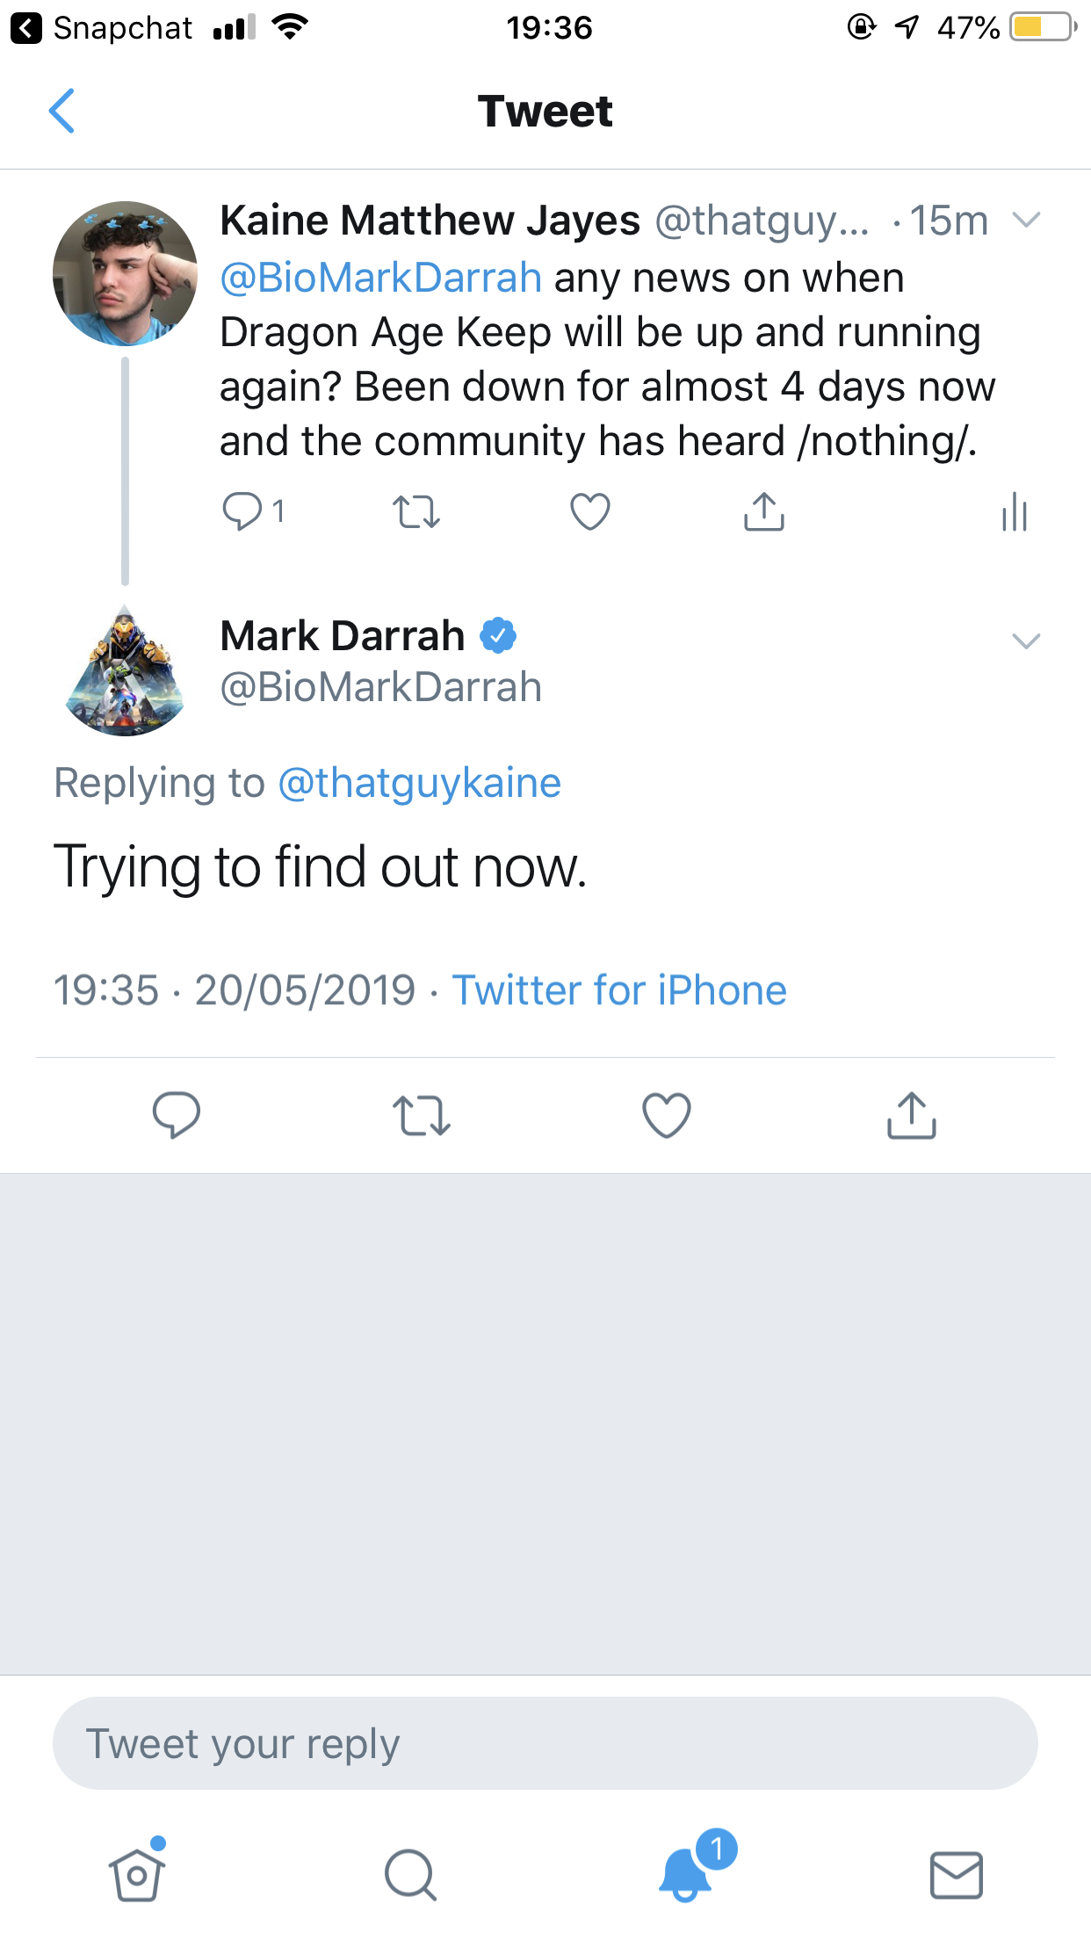This screenshot has width=1091, height=1940.
Task: Like Mark Darrah's reply
Action: [666, 1115]
